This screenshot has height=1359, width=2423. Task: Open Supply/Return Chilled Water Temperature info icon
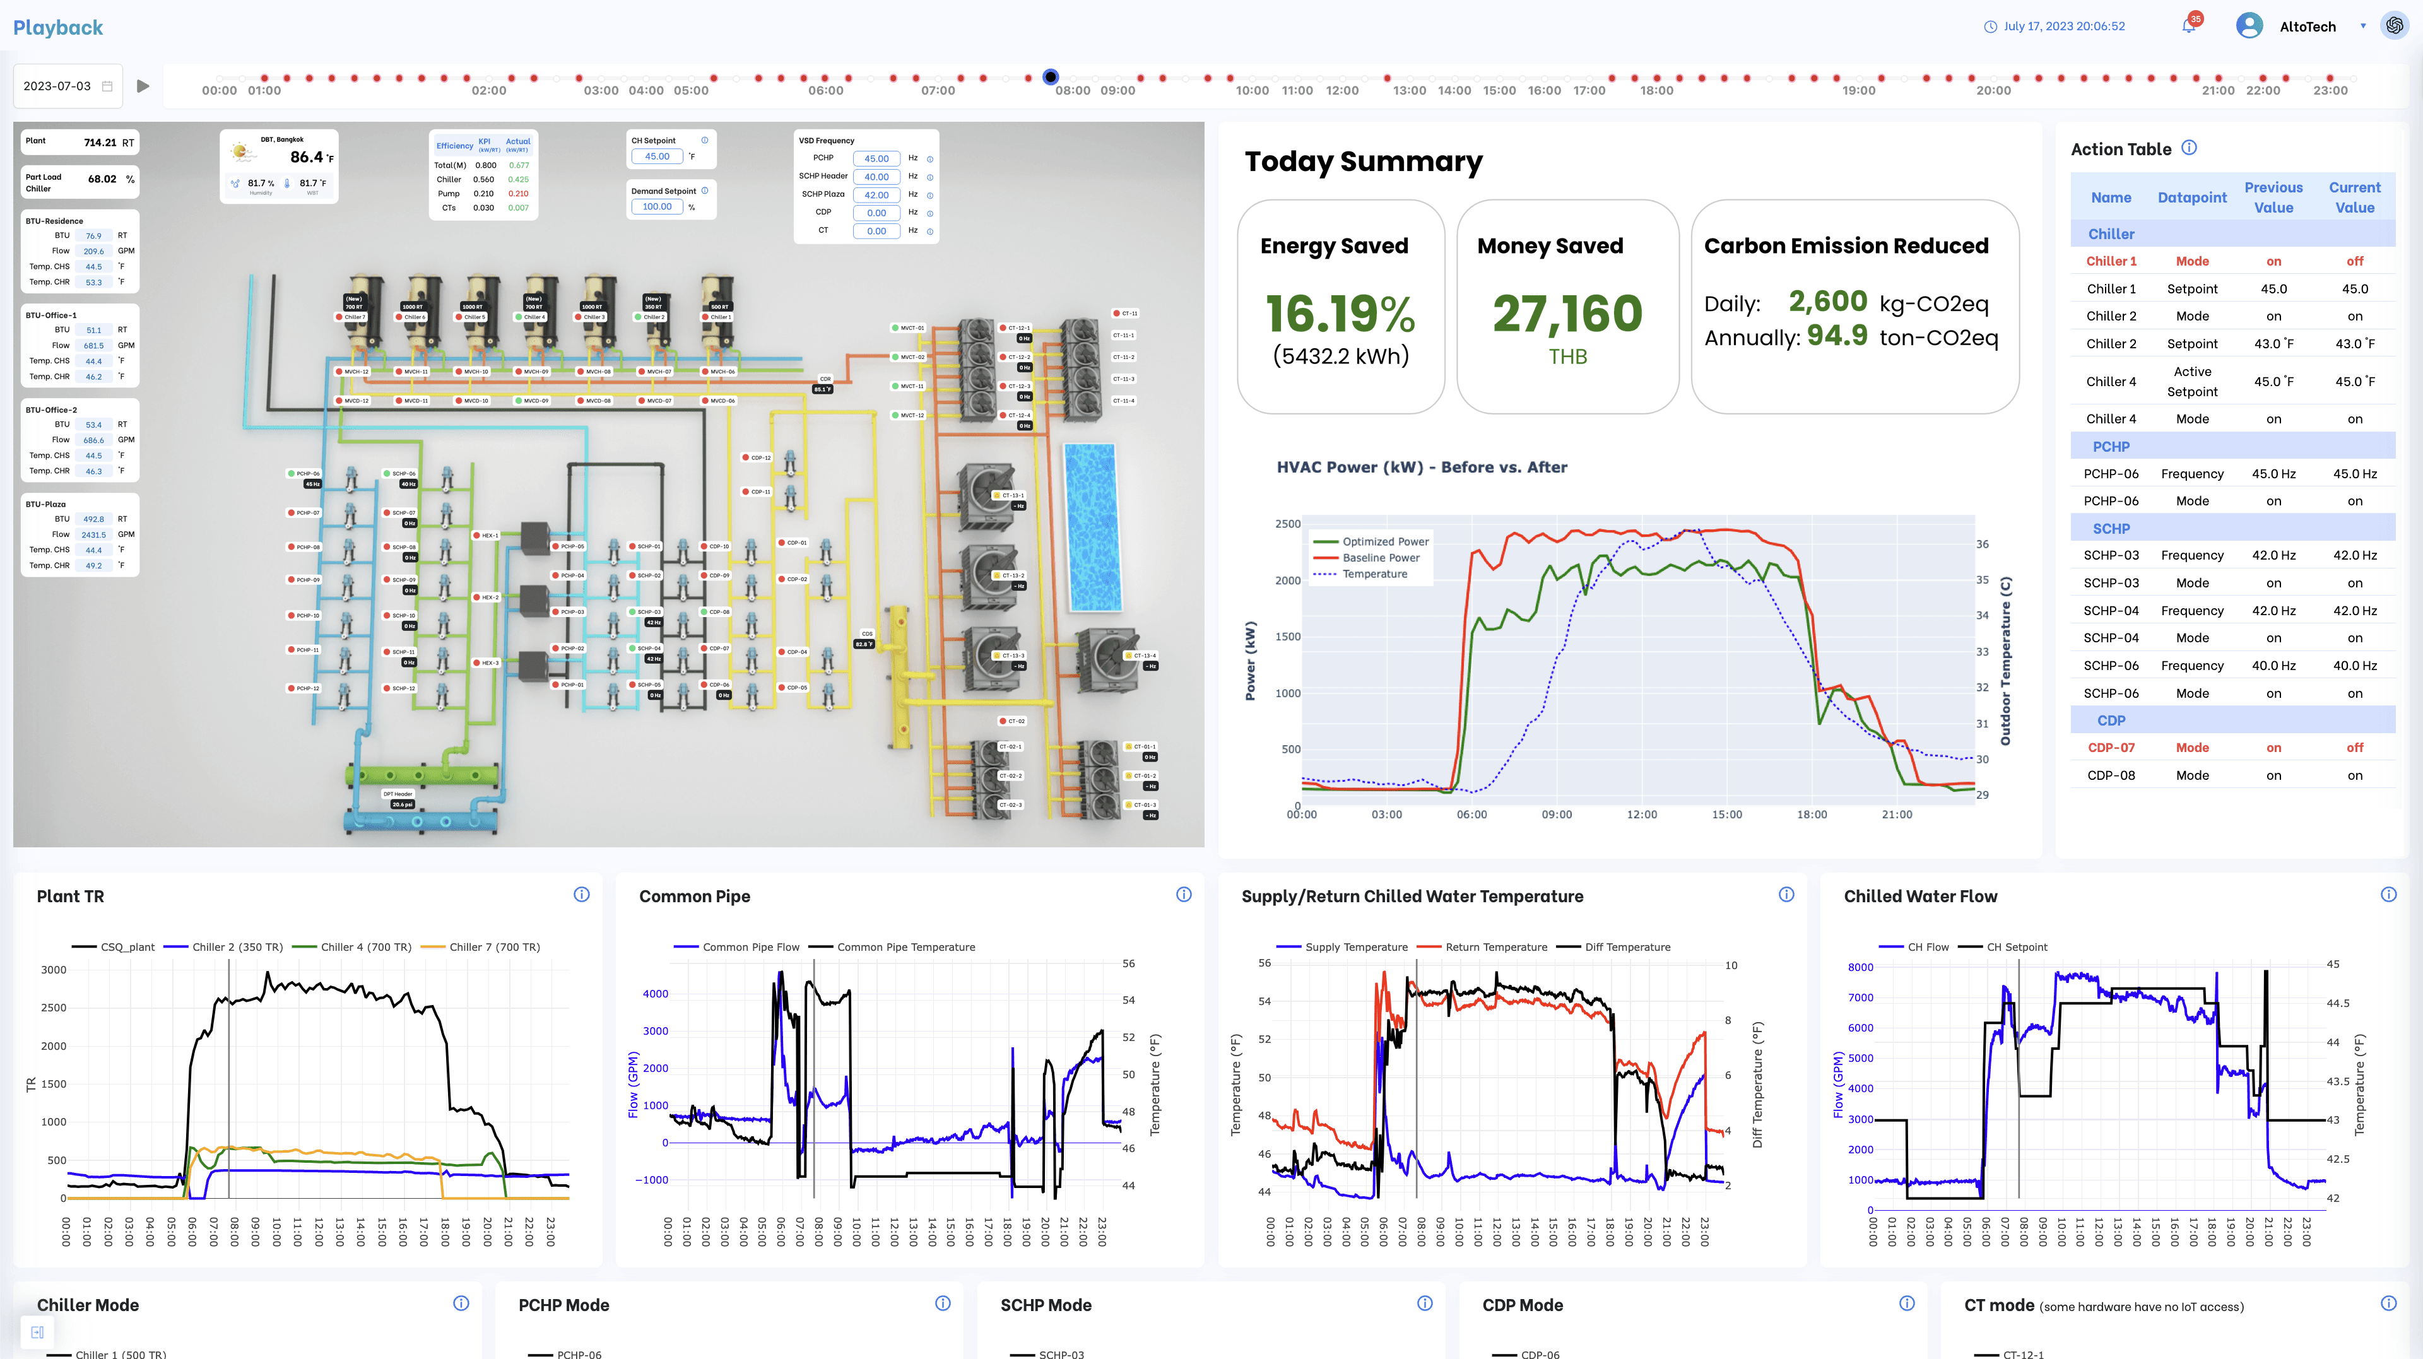coord(1786,895)
